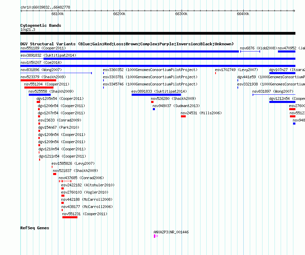Select the red bar under nsv523379

pyautogui.click(x=38, y=80)
